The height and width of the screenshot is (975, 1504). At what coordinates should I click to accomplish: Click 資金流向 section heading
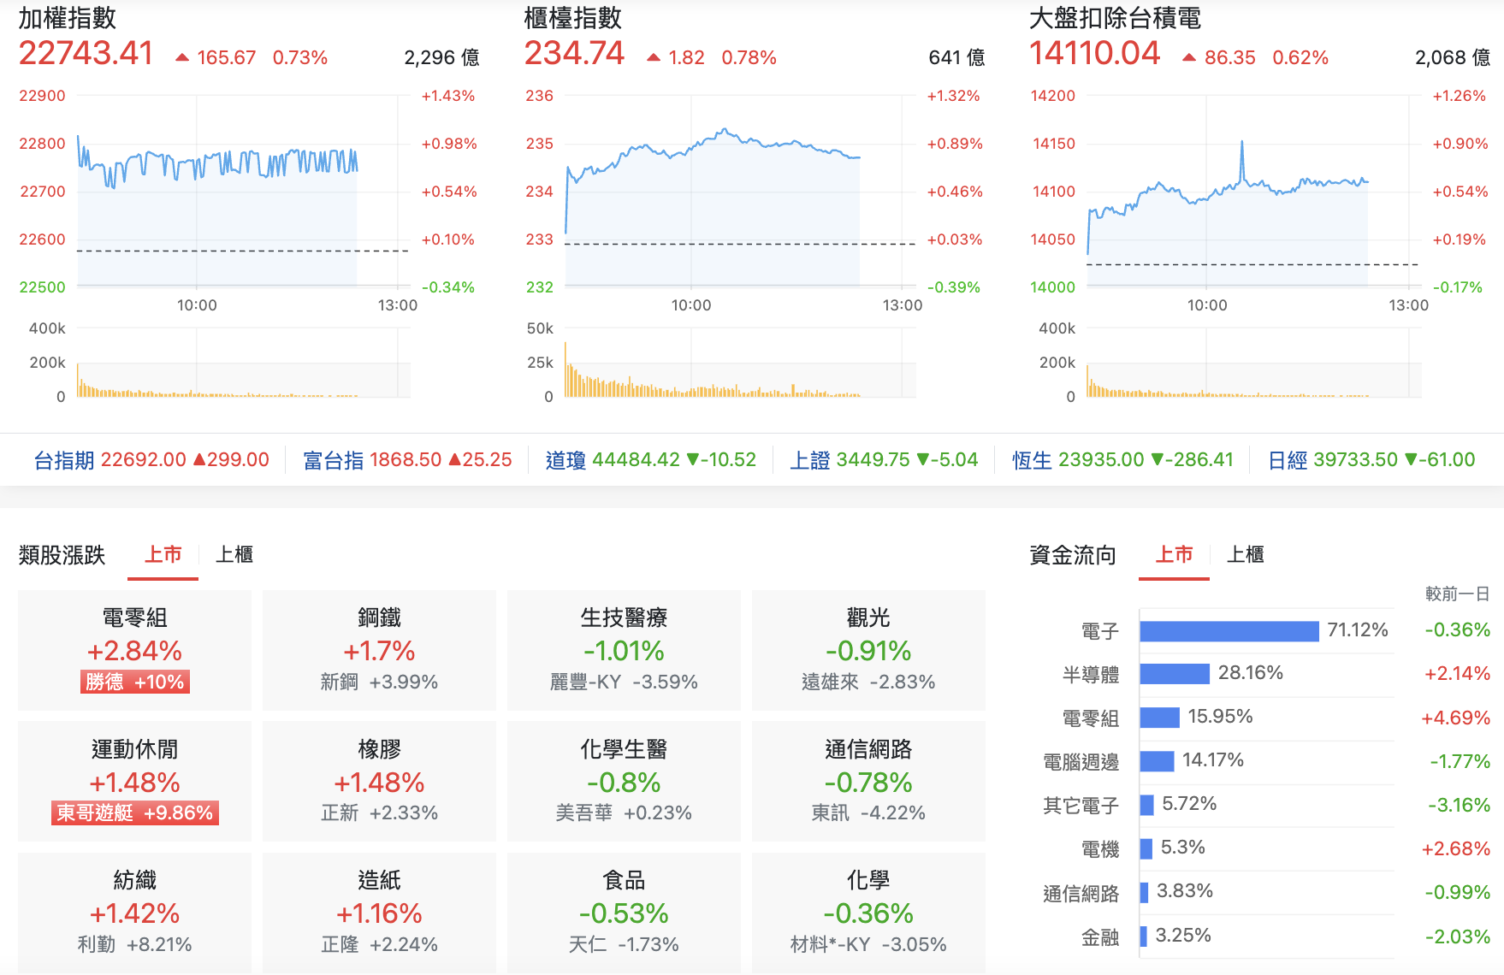pos(1073,555)
